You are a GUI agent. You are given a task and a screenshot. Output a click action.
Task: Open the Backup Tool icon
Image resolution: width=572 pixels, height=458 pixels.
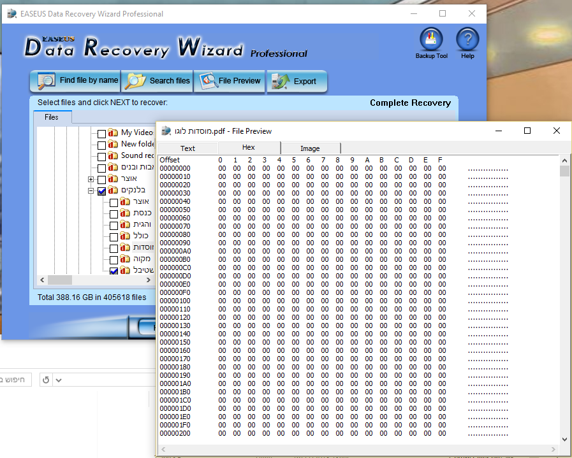tap(431, 39)
